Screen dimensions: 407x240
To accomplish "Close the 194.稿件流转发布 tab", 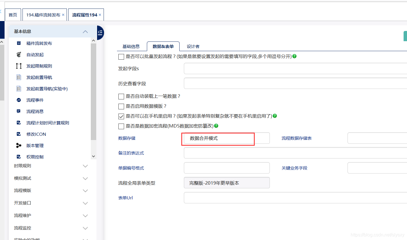I will pyautogui.click(x=63, y=15).
